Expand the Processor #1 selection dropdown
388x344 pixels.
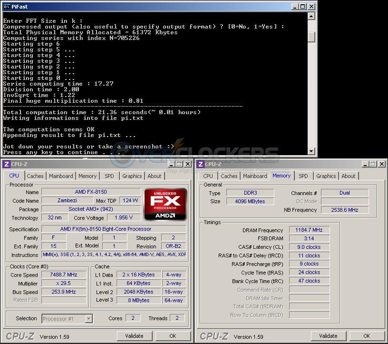pos(89,319)
